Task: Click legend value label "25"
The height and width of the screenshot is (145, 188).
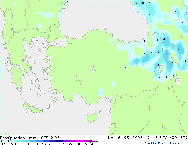Action: point(58,144)
